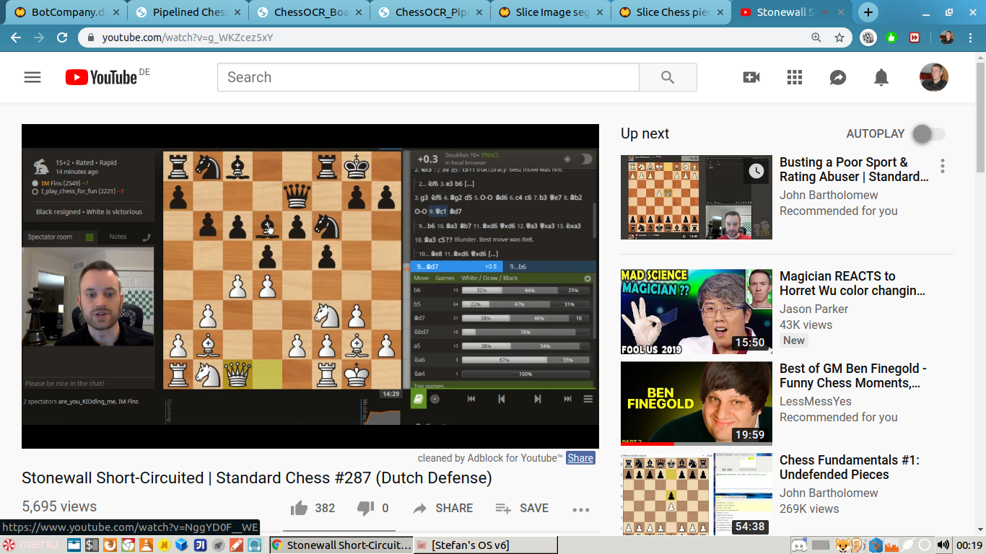This screenshot has height=554, width=986.
Task: Click the Adblock Share link
Action: pos(580,458)
